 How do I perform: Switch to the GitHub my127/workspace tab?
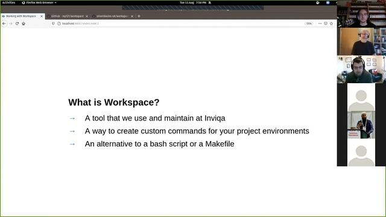(x=67, y=16)
